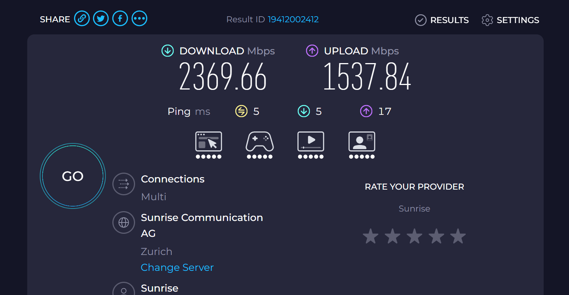Start a new test with GO

(x=73, y=176)
